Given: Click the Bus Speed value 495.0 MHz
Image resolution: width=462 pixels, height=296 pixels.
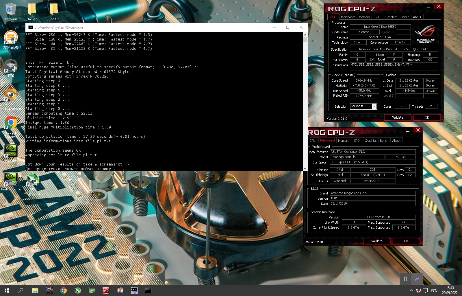Looking at the screenshot, I should [364, 91].
